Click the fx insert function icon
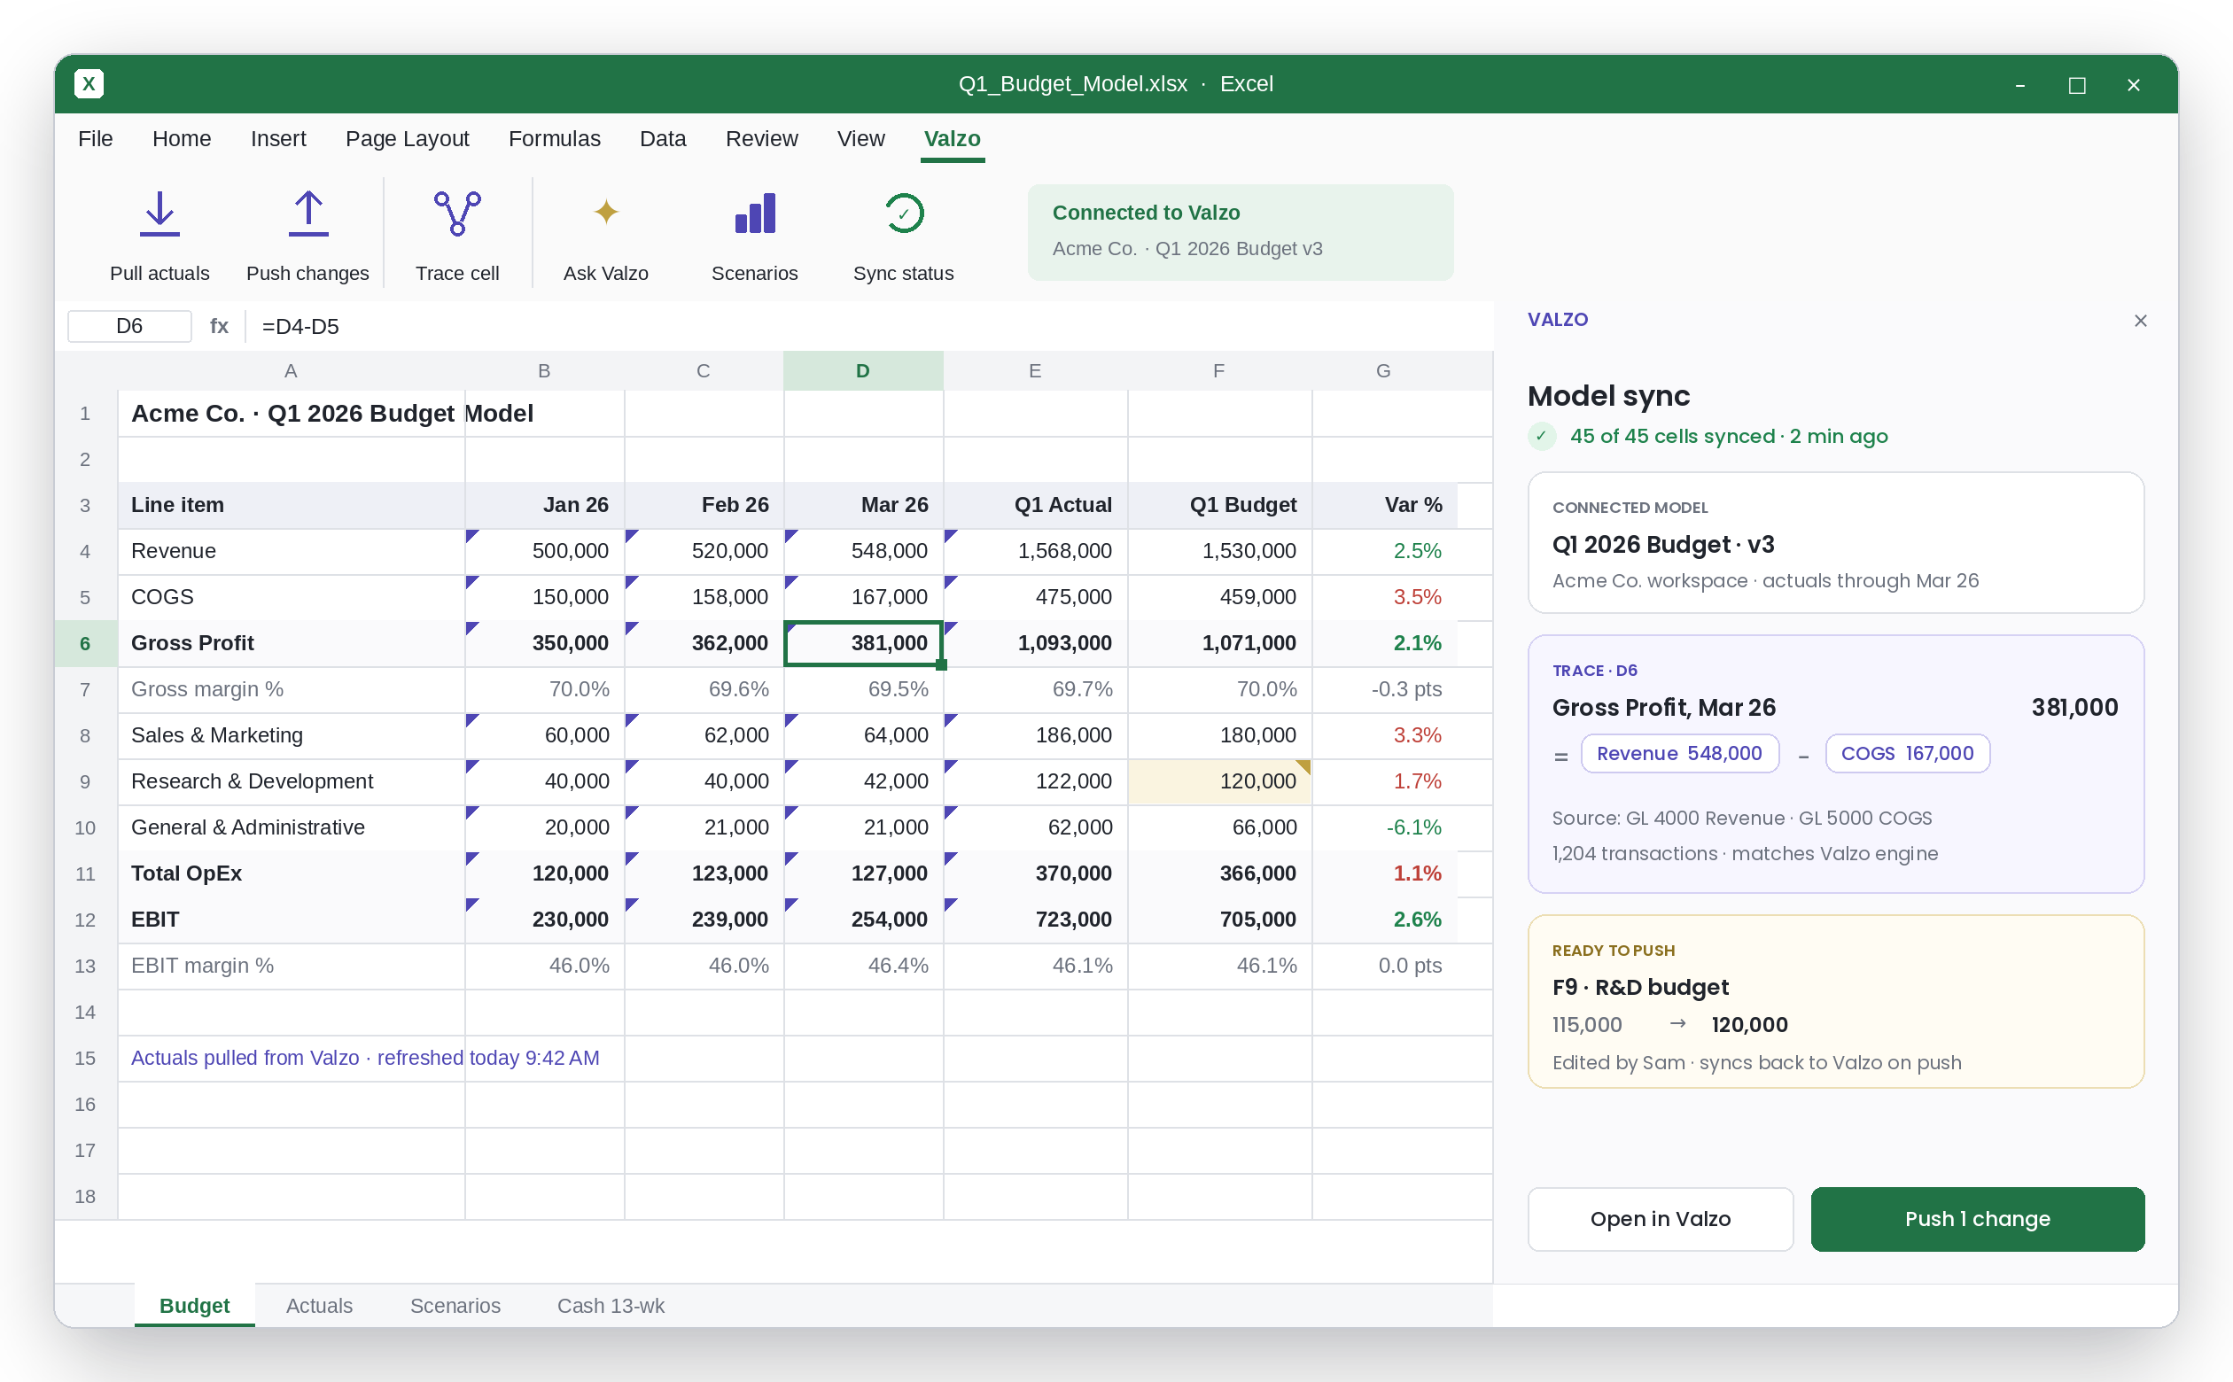This screenshot has width=2233, height=1382. point(220,326)
